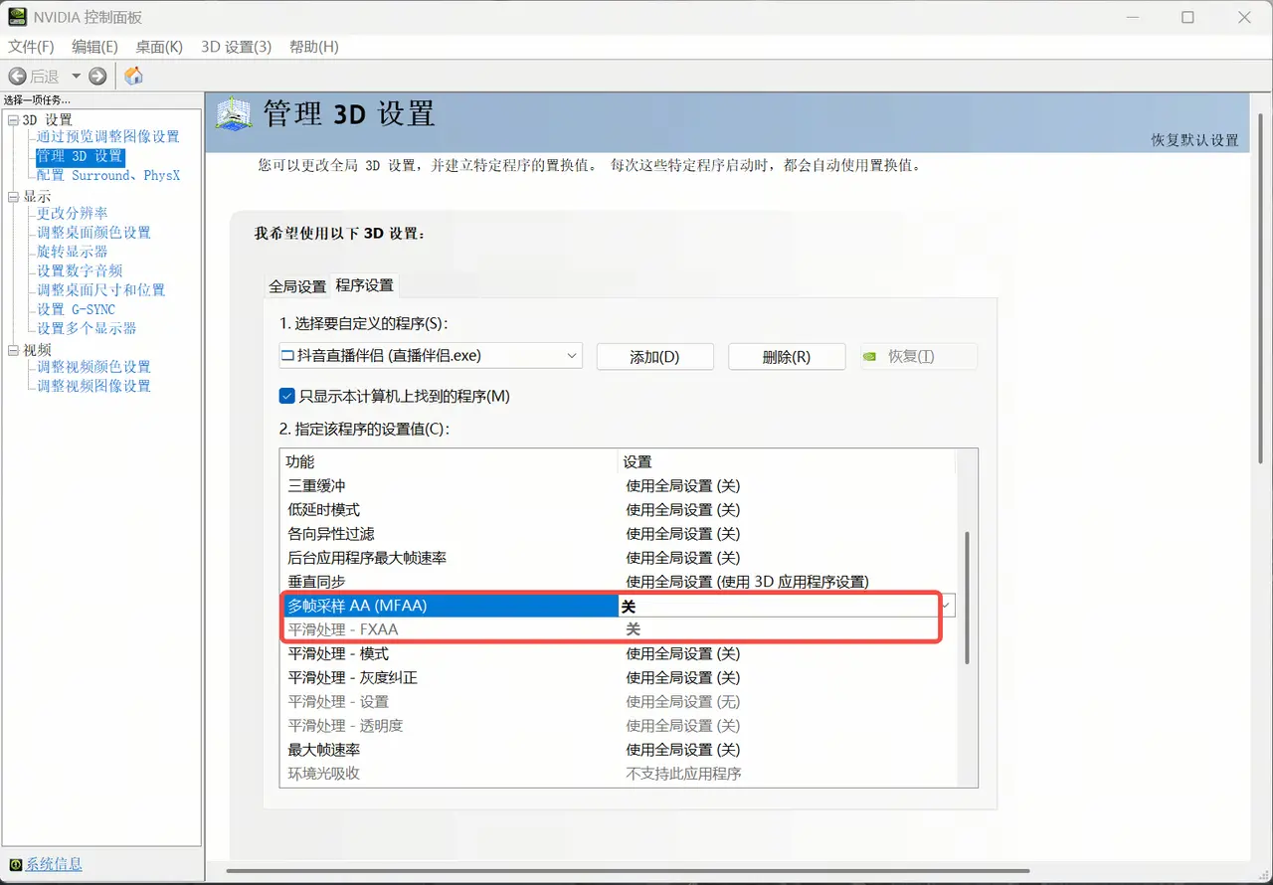Click 恢复默认设置 in the header

pos(1195,140)
